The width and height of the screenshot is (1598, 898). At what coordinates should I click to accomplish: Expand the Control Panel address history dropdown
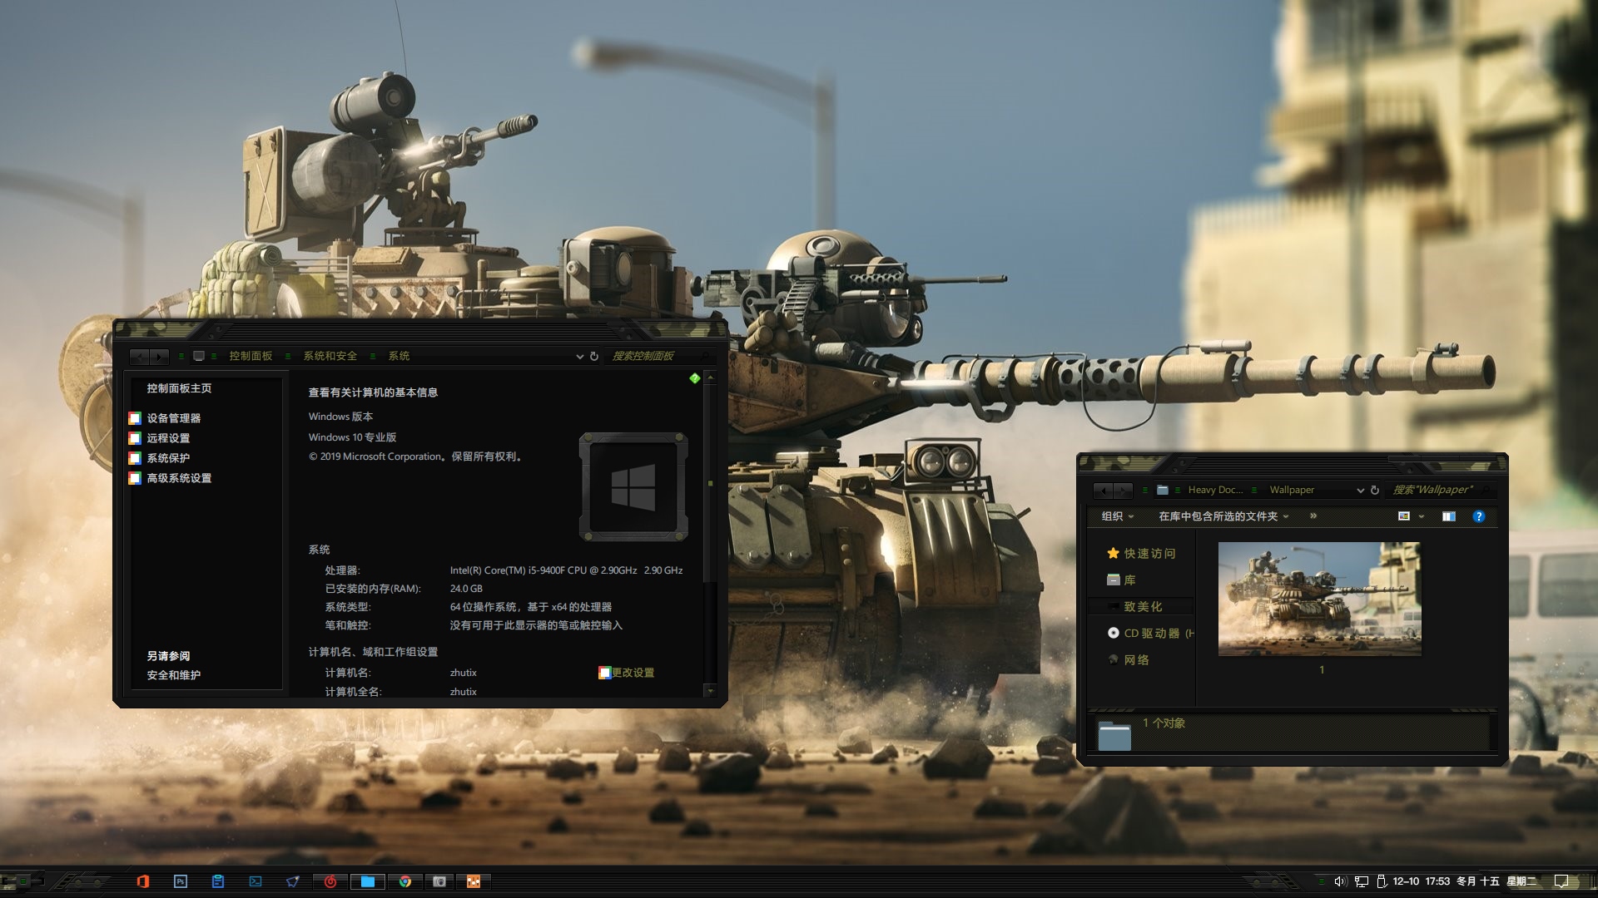coord(579,356)
